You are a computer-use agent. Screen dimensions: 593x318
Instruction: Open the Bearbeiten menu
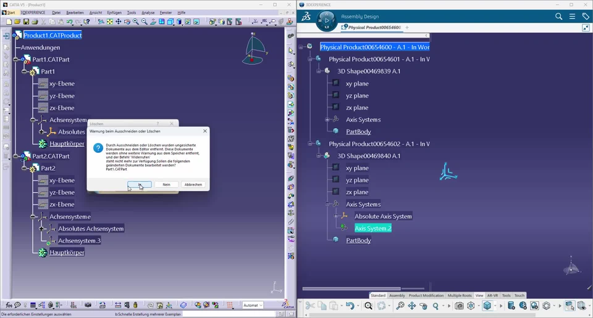point(75,12)
